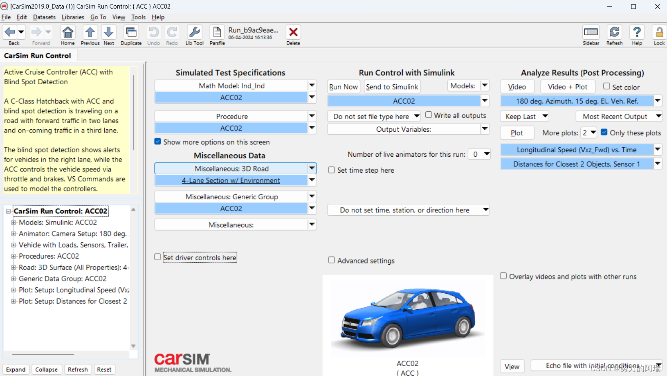The height and width of the screenshot is (376, 667).
Task: Expand Procedures: ACC02 tree node
Action: click(x=13, y=256)
